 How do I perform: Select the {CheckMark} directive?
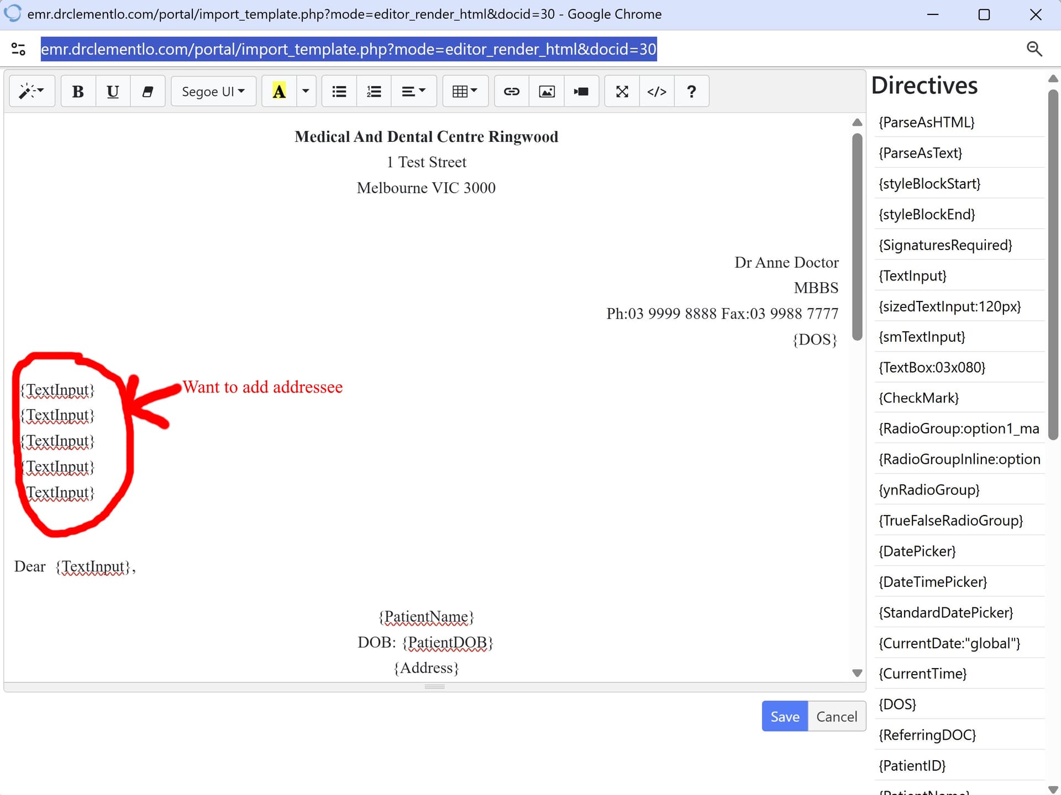click(x=959, y=397)
